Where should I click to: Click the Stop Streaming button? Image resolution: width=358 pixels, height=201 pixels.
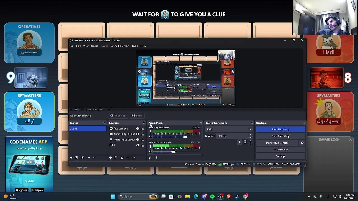tap(281, 130)
